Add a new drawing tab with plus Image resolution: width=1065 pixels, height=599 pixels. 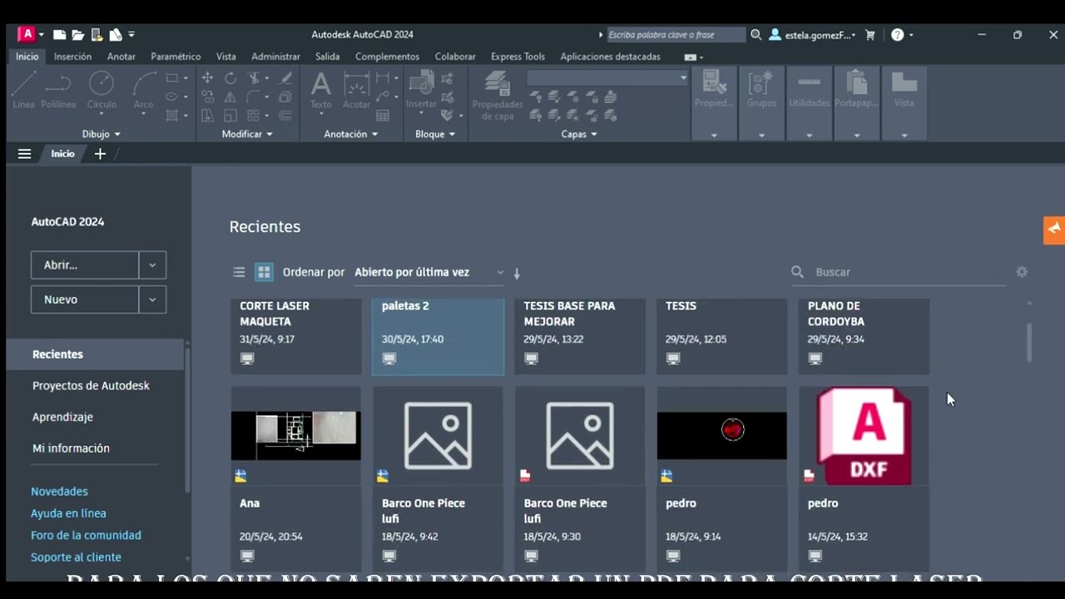point(100,154)
